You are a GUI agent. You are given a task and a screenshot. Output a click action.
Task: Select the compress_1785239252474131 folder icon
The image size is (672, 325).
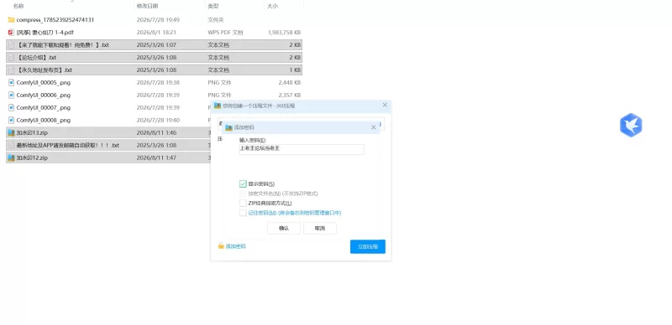(x=12, y=19)
